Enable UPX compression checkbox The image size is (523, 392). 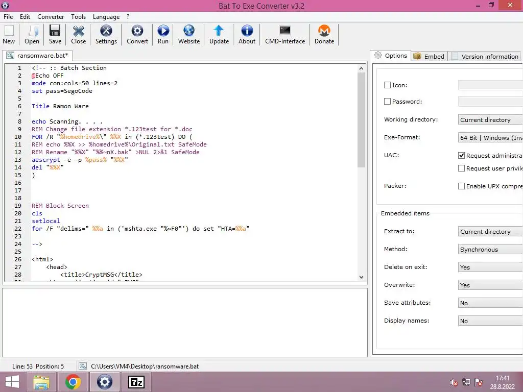pos(461,186)
